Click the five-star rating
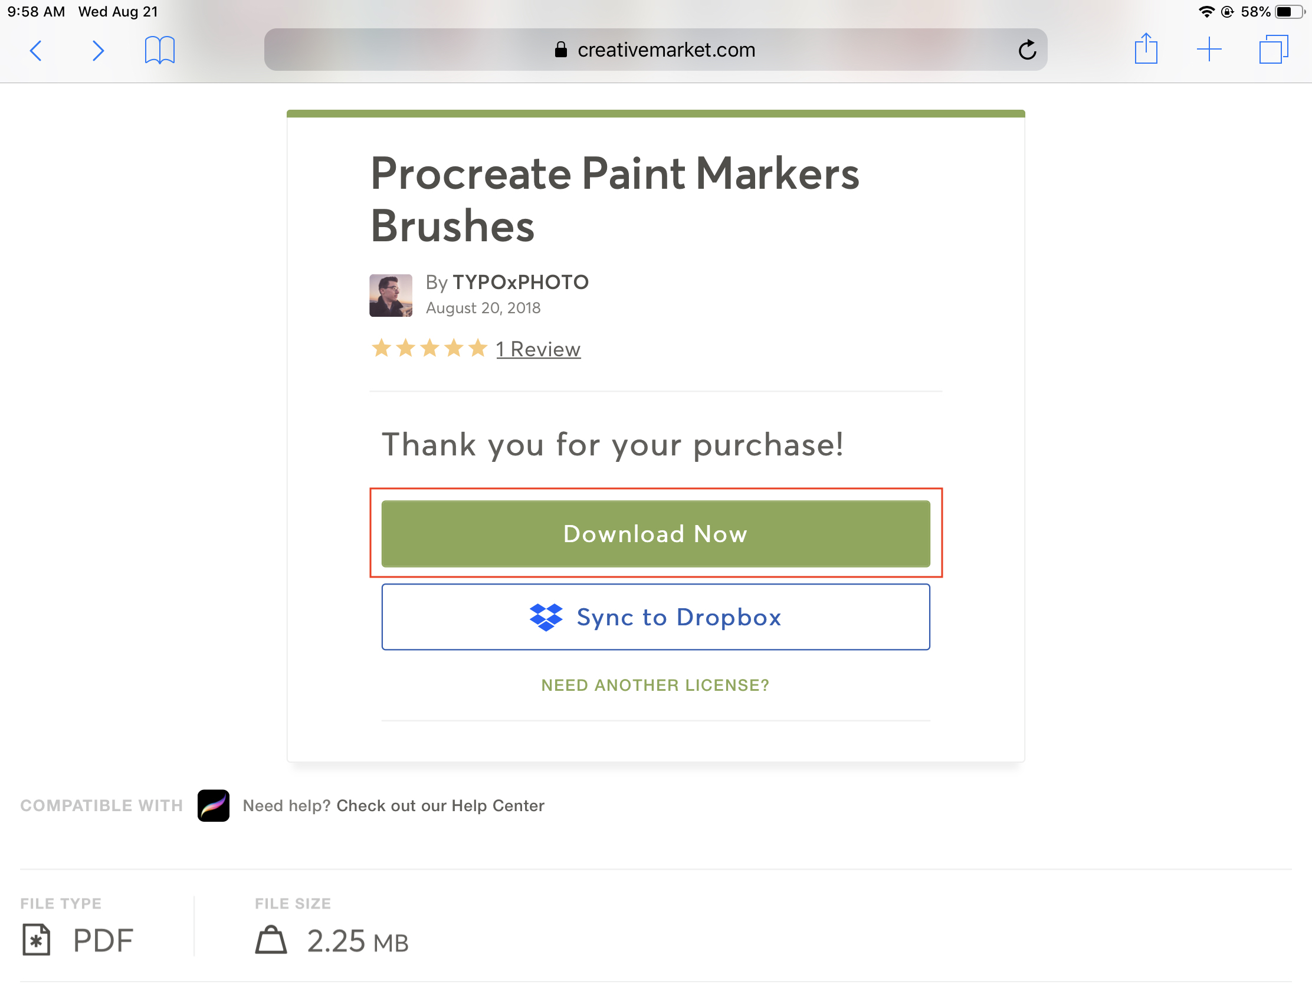This screenshot has height=984, width=1312. point(429,347)
